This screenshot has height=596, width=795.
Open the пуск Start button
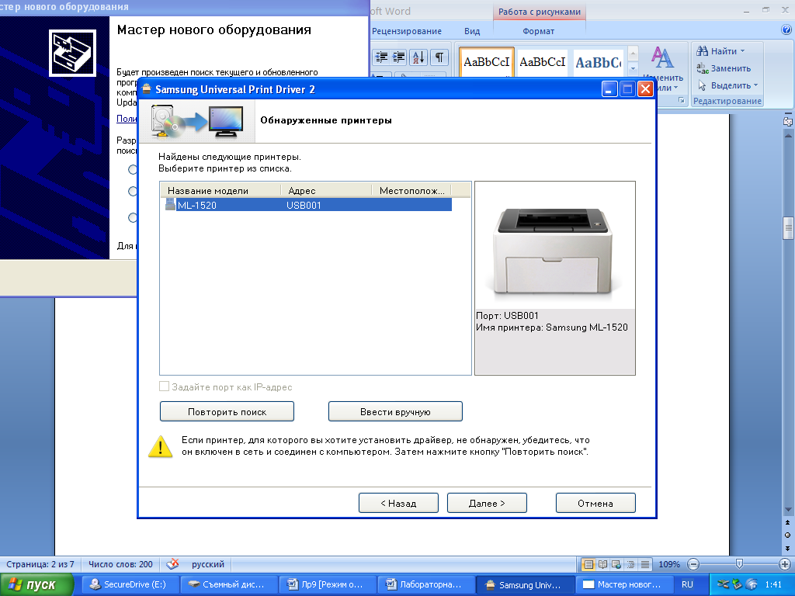36,585
